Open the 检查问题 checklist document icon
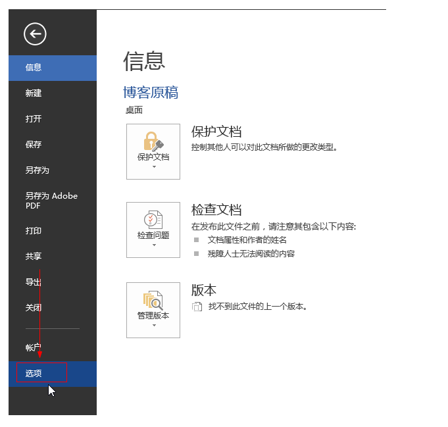The width and height of the screenshot is (448, 427). [153, 220]
